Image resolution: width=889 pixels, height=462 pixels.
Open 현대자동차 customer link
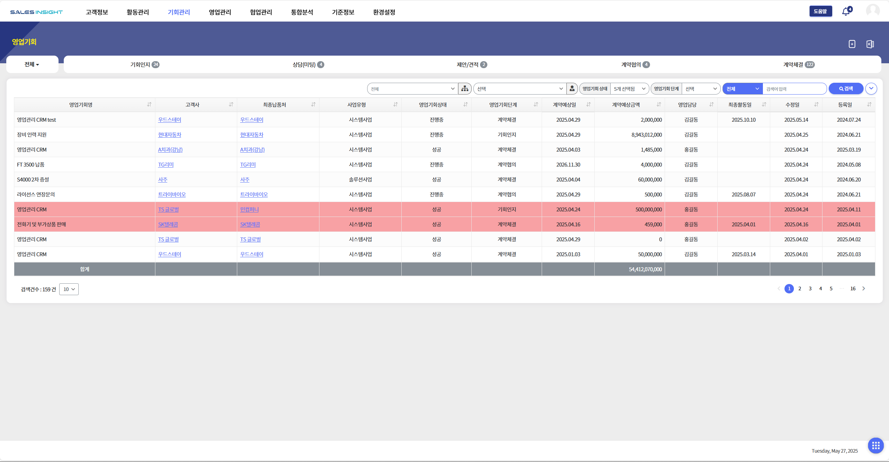(x=170, y=135)
